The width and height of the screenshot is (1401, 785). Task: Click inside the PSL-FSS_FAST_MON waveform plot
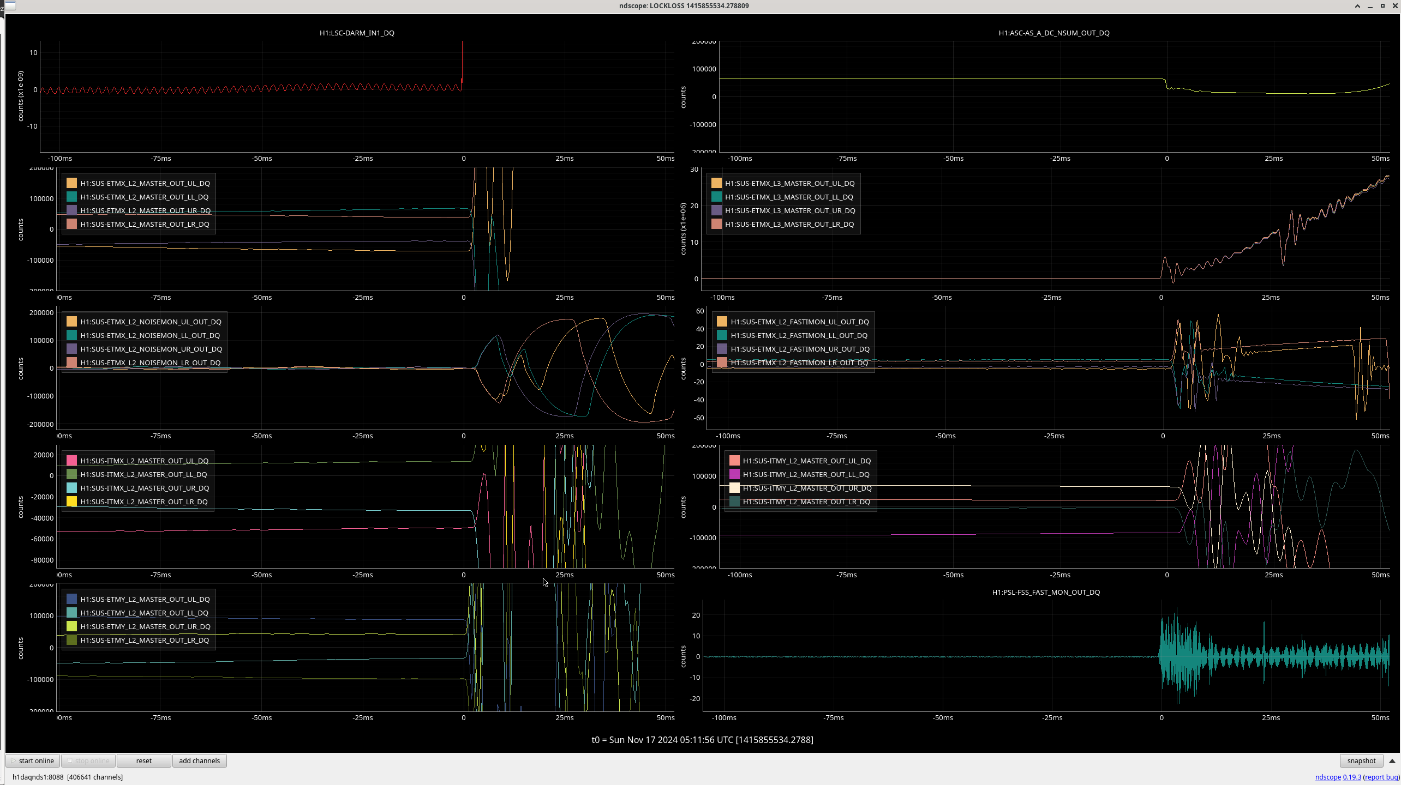tap(1046, 656)
